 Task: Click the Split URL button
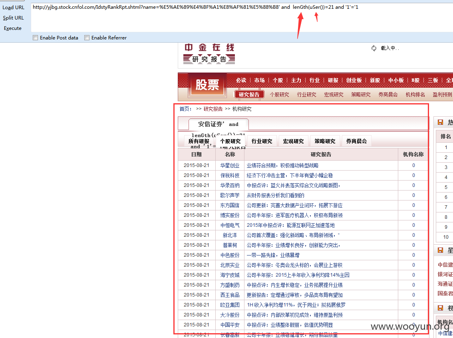(x=13, y=18)
